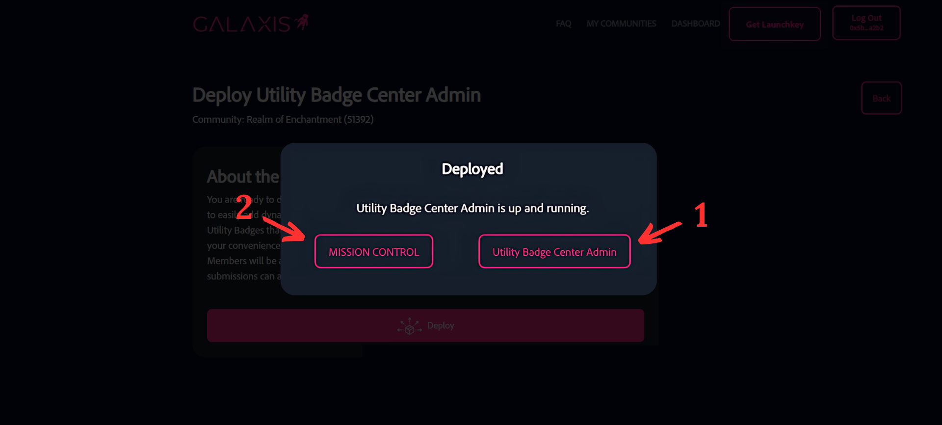Click the red number 2 annotation
942x425 pixels.
click(244, 207)
